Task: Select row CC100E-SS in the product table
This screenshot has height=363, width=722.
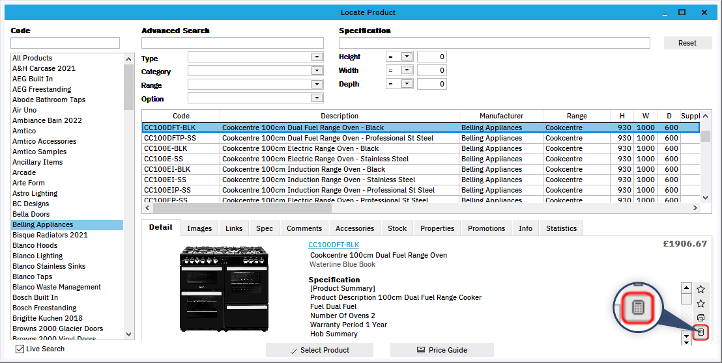Action: point(421,159)
